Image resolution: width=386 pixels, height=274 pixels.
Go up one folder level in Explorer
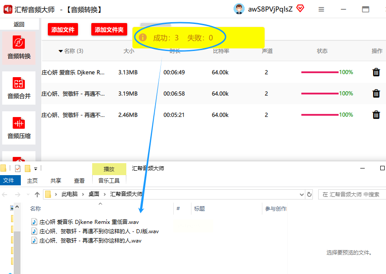coord(37,195)
